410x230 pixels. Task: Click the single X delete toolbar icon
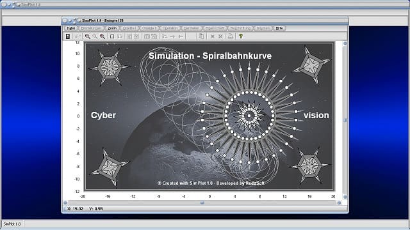(x=213, y=36)
